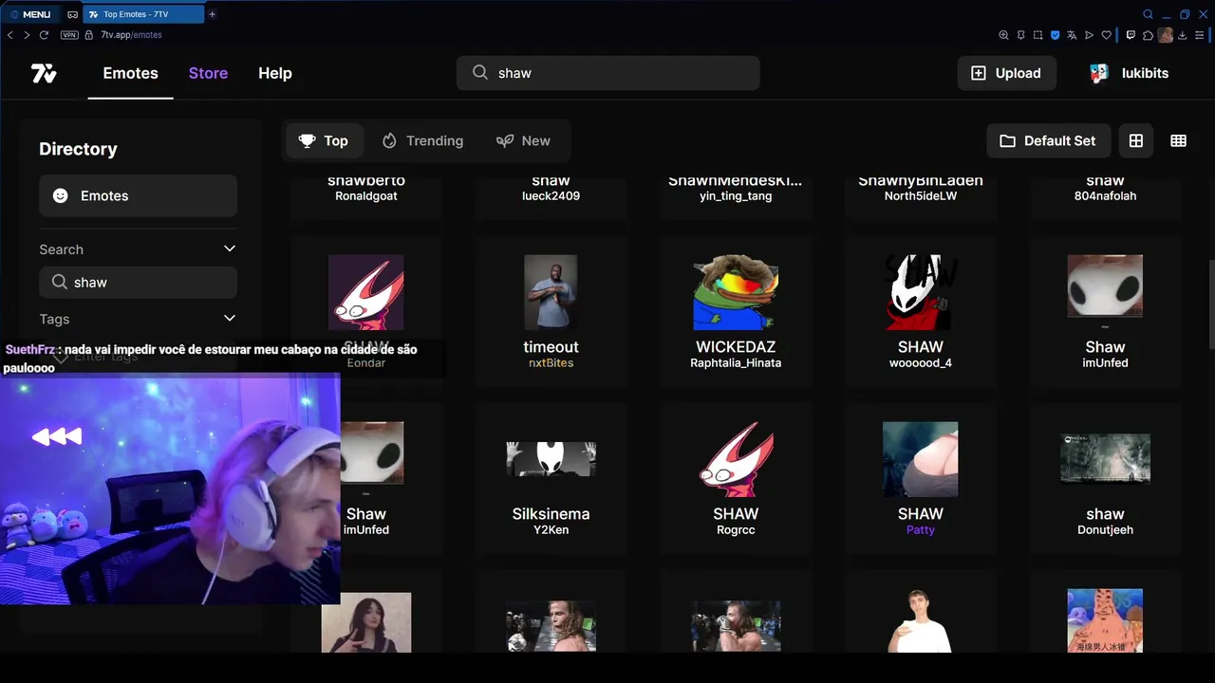Image resolution: width=1215 pixels, height=683 pixels.
Task: Click author name Ronaldgoat
Action: tap(366, 195)
